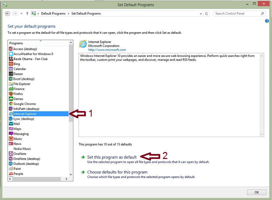Select the Internet Explorer list row
The height and width of the screenshot is (200, 272).
38,114
